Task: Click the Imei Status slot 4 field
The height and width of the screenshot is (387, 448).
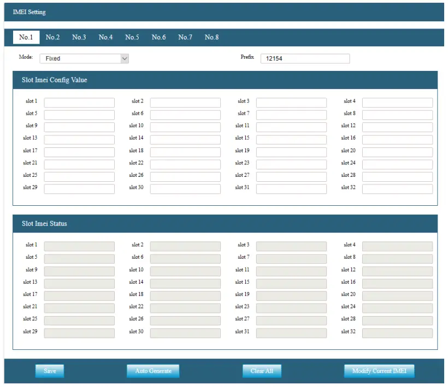Action: pyautogui.click(x=397, y=246)
